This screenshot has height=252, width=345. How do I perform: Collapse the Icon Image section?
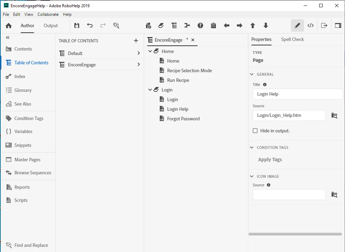tap(252, 176)
